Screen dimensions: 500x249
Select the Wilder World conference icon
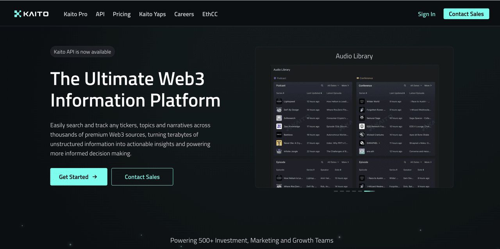click(x=362, y=101)
